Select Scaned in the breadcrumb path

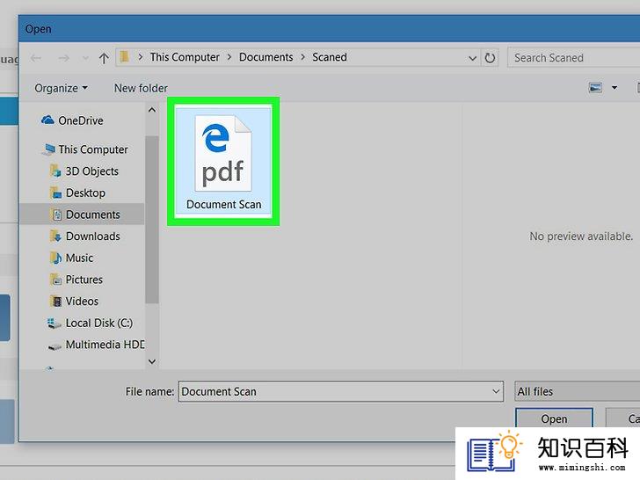(330, 57)
